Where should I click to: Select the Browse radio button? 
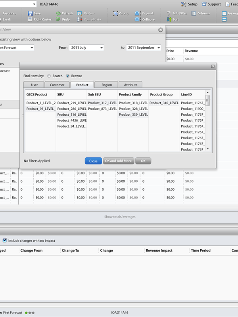point(68,76)
